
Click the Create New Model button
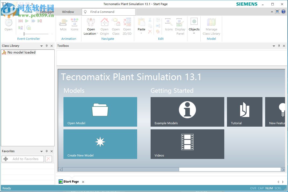(100, 144)
